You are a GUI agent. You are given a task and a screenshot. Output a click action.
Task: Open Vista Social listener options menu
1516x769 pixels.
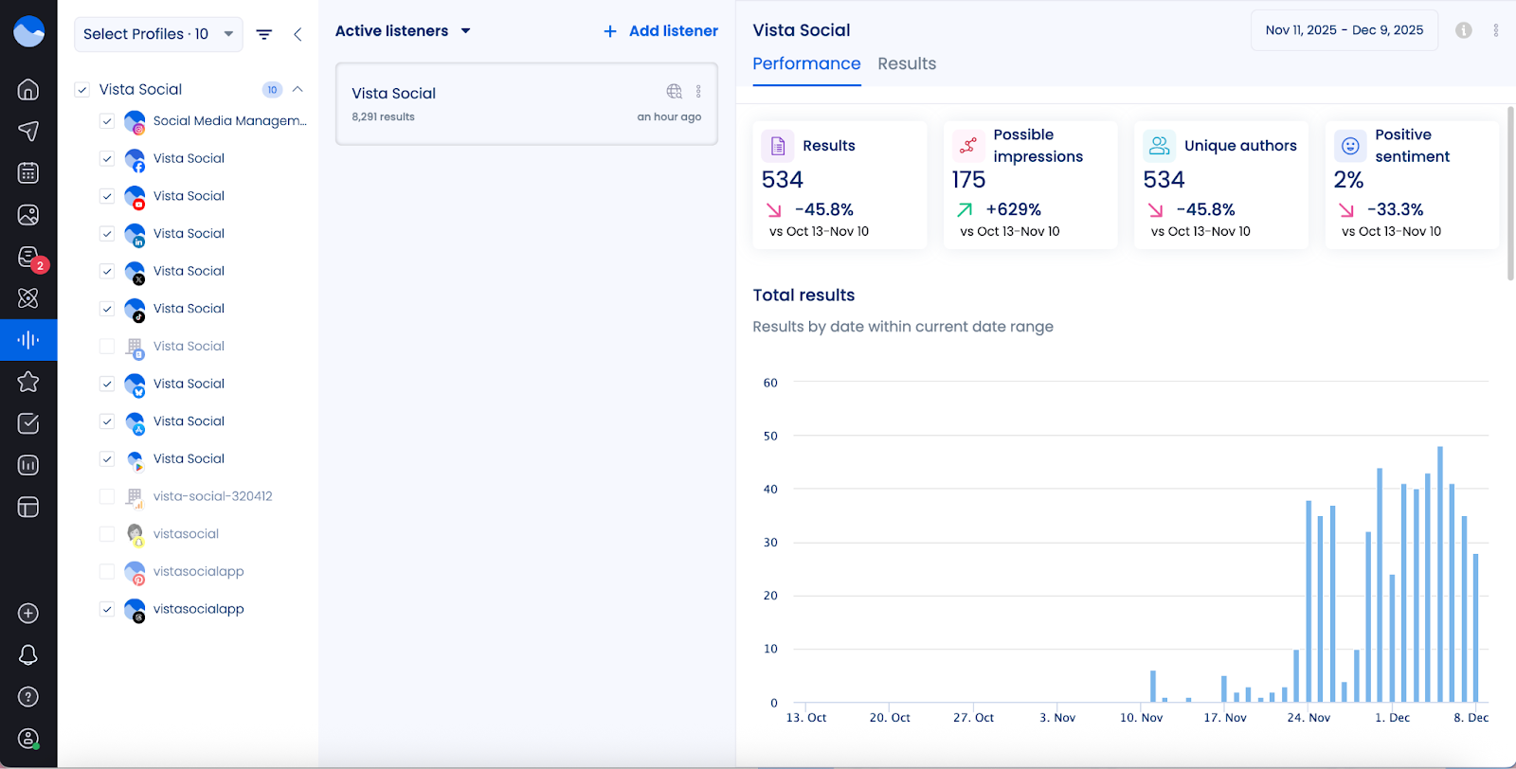click(x=698, y=92)
